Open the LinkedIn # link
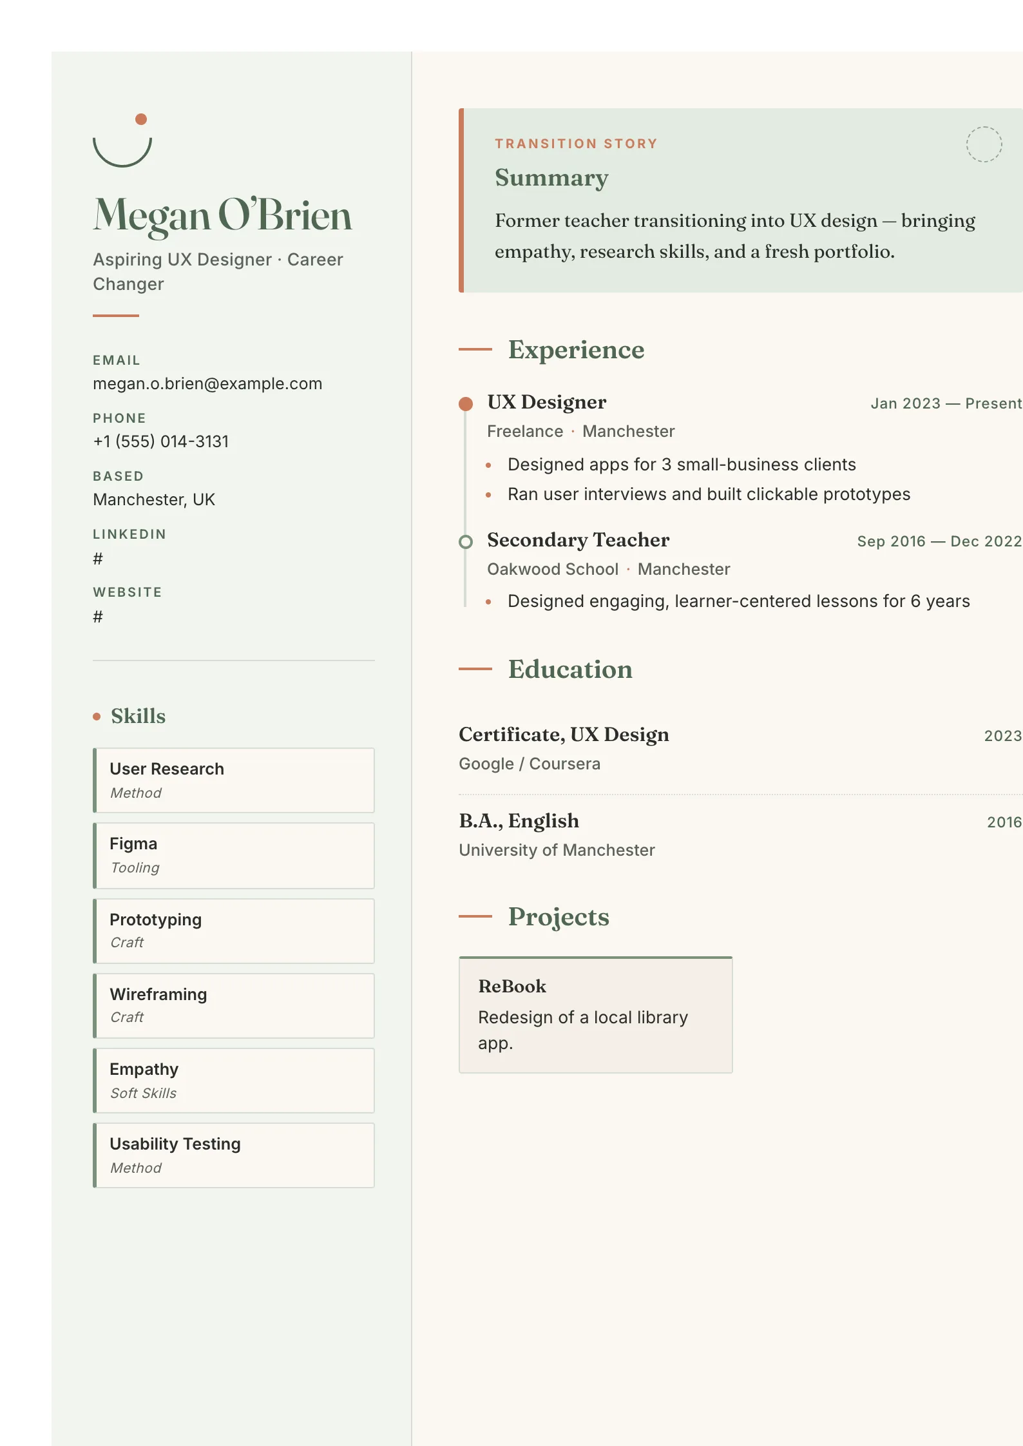The height and width of the screenshot is (1446, 1023). 98,558
